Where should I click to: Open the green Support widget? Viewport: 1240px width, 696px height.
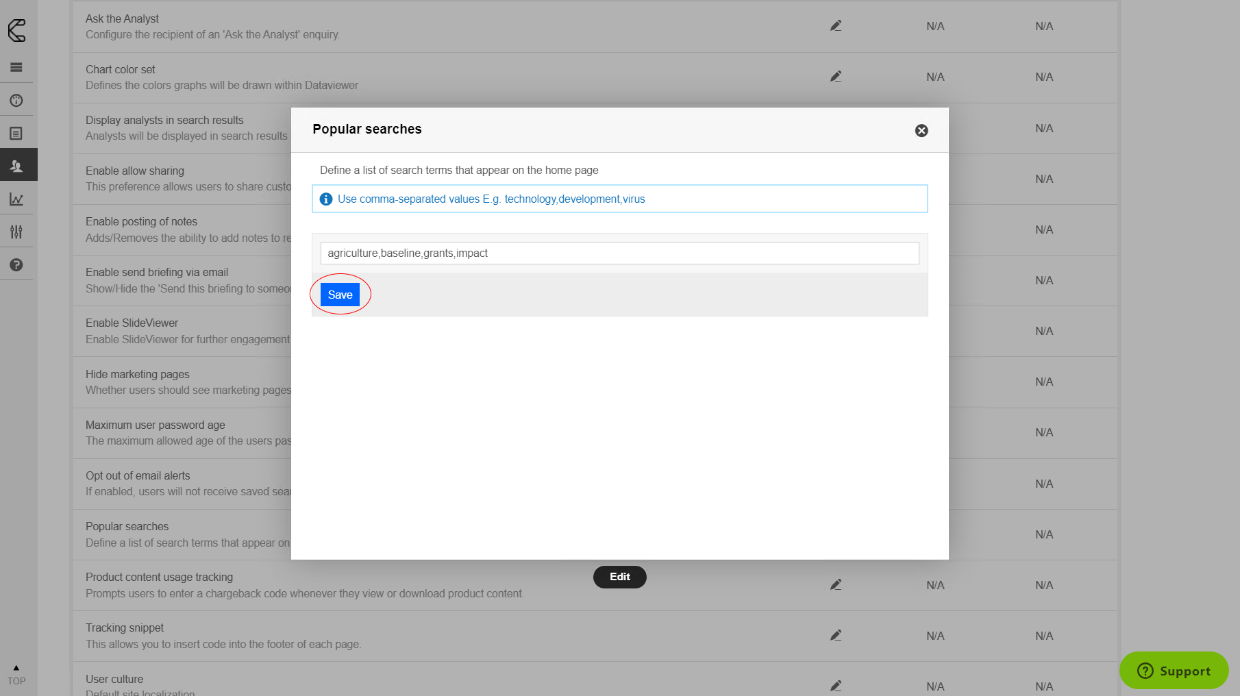pyautogui.click(x=1174, y=671)
